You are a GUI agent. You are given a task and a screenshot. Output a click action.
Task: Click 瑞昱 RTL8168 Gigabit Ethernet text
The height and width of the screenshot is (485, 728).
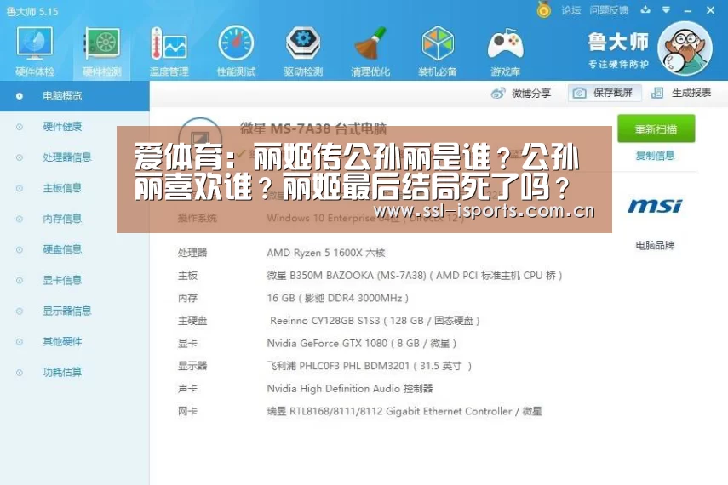404,411
